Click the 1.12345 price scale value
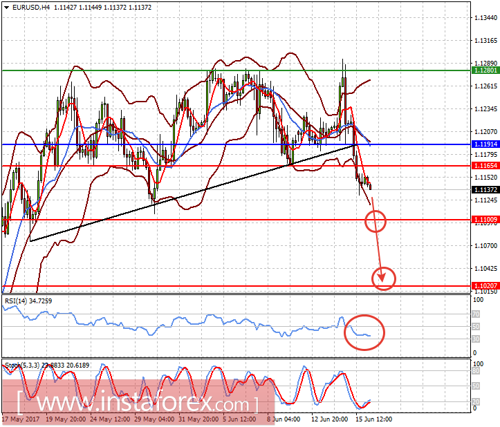The height and width of the screenshot is (427, 500). click(485, 109)
